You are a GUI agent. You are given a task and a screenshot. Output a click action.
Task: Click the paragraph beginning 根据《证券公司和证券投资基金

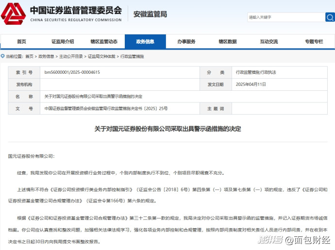coord(167,230)
